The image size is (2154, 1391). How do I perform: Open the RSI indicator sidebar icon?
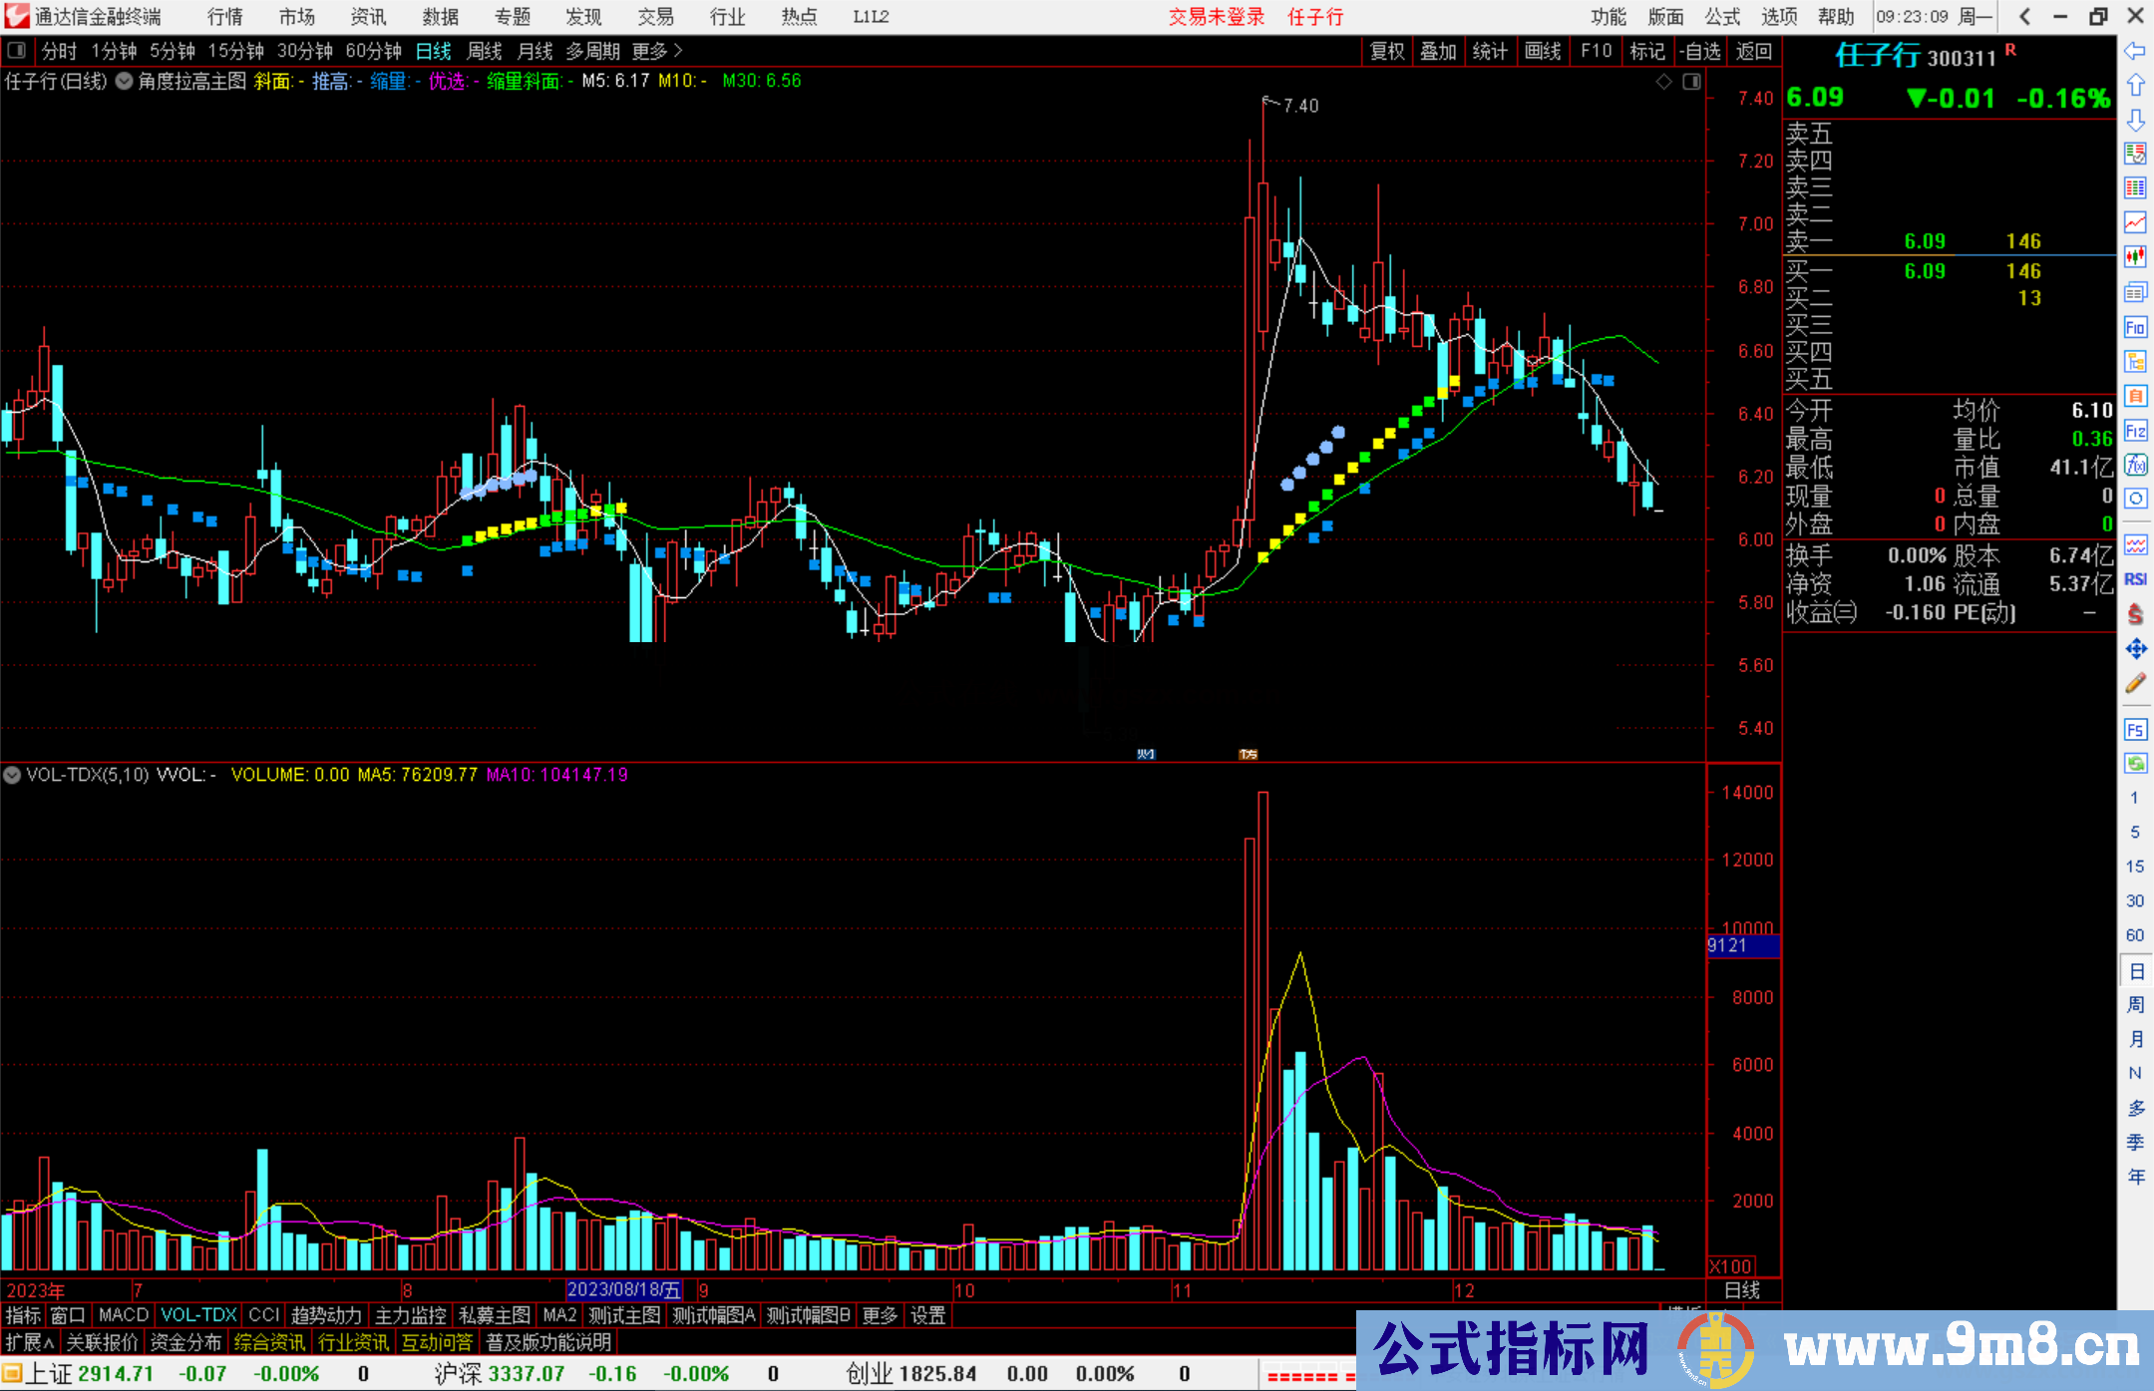coord(2135,579)
